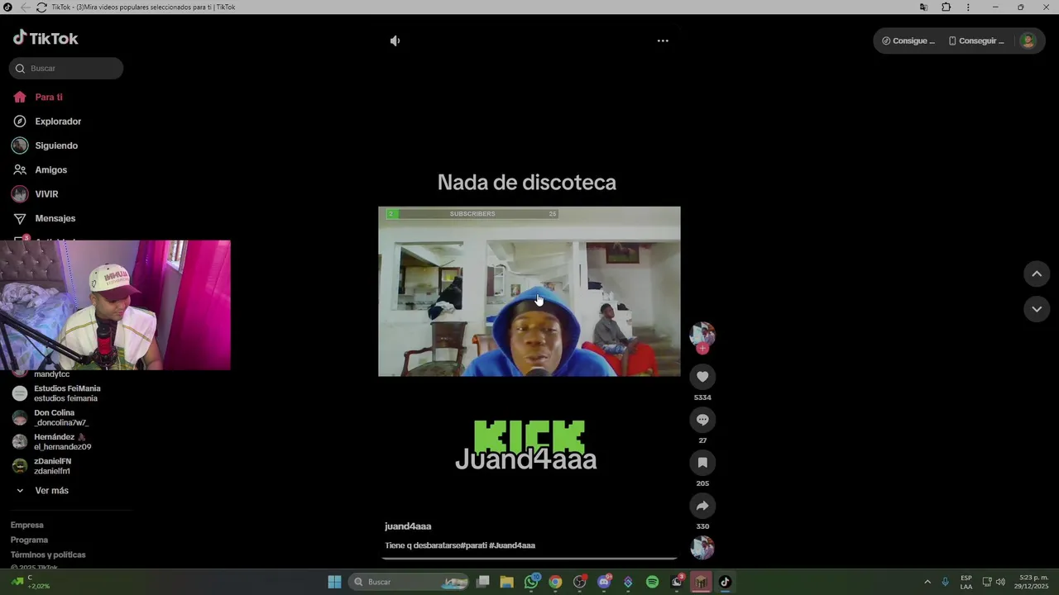Open the Mensajes section
This screenshot has height=595, width=1059.
pyautogui.click(x=55, y=218)
